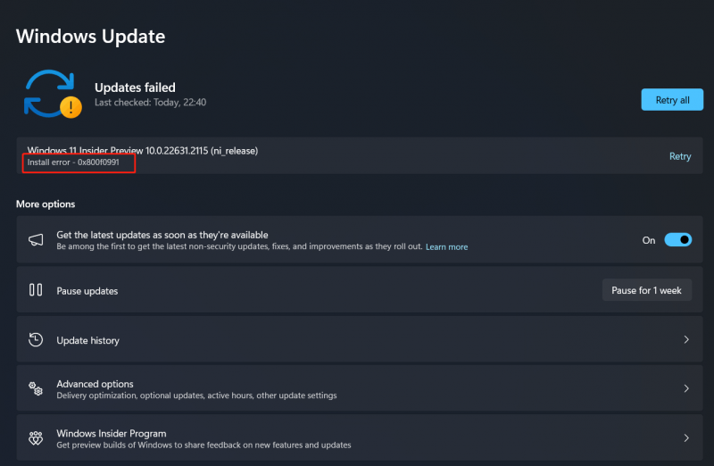Click the gears icon for Advanced options
714x466 pixels.
(36, 388)
